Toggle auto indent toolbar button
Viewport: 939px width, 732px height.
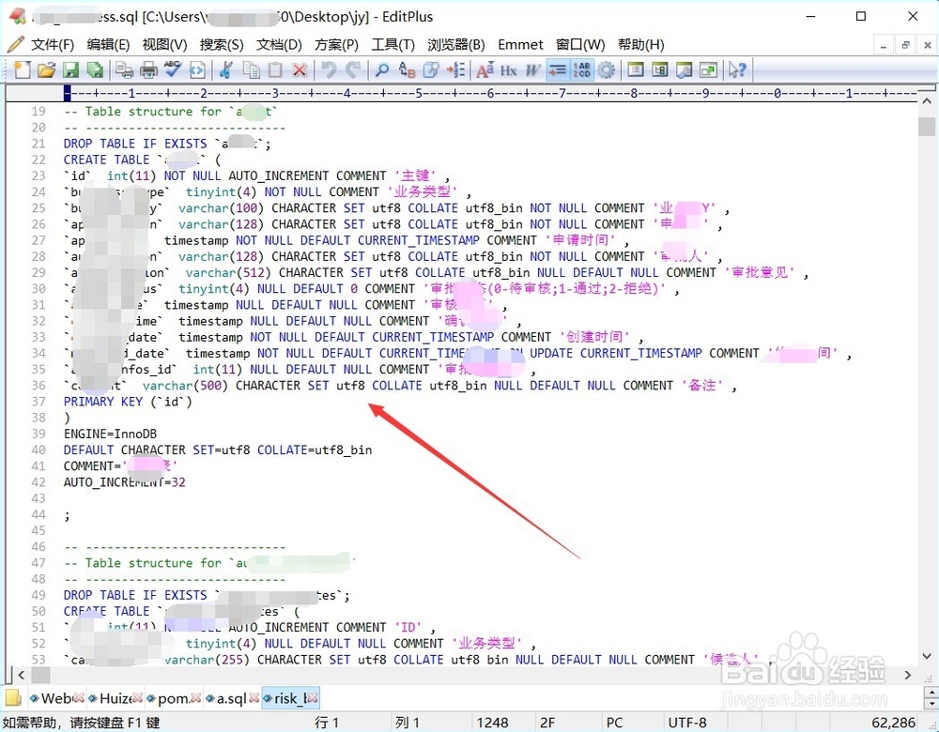point(557,70)
